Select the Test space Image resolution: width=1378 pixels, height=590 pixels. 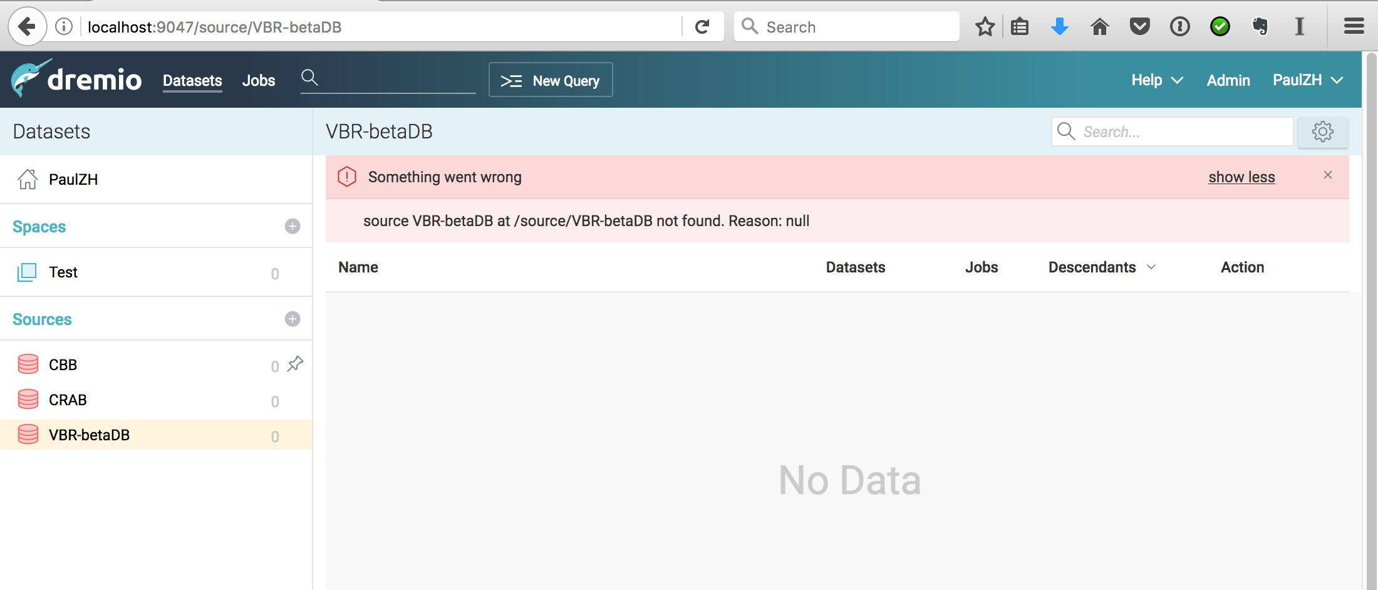(156, 272)
